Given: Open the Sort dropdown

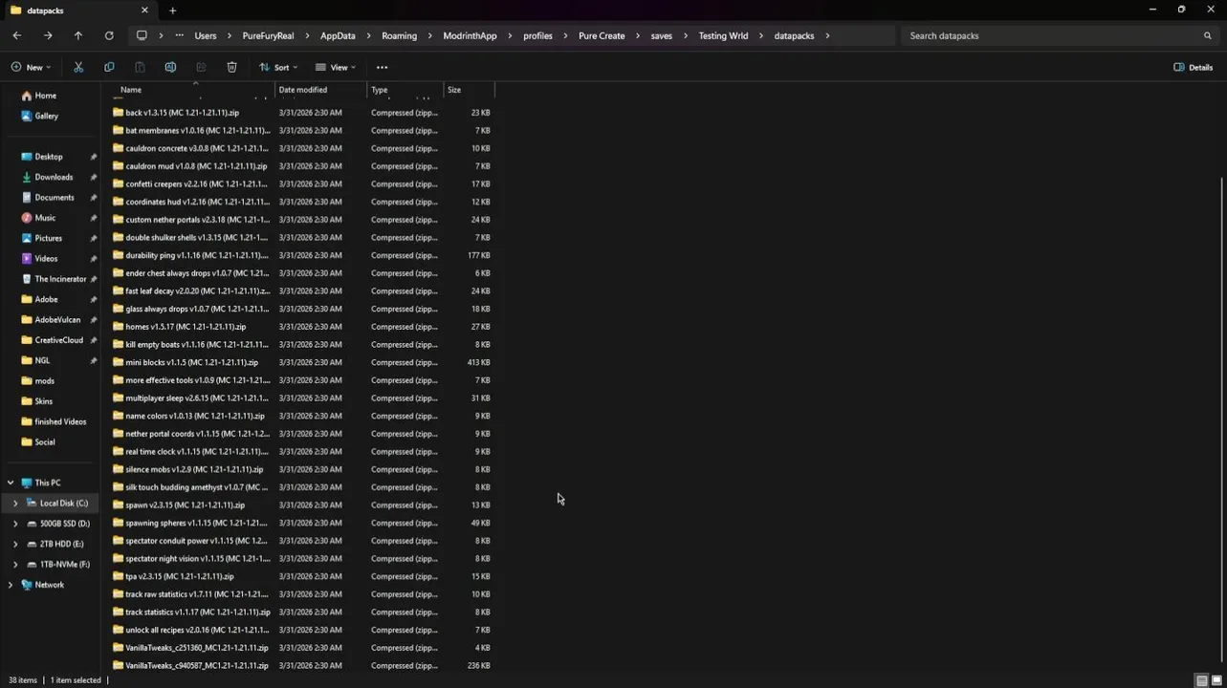Looking at the screenshot, I should (x=278, y=67).
